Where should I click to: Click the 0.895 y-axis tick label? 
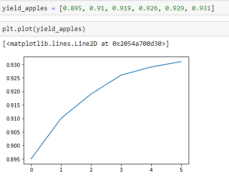13,159
